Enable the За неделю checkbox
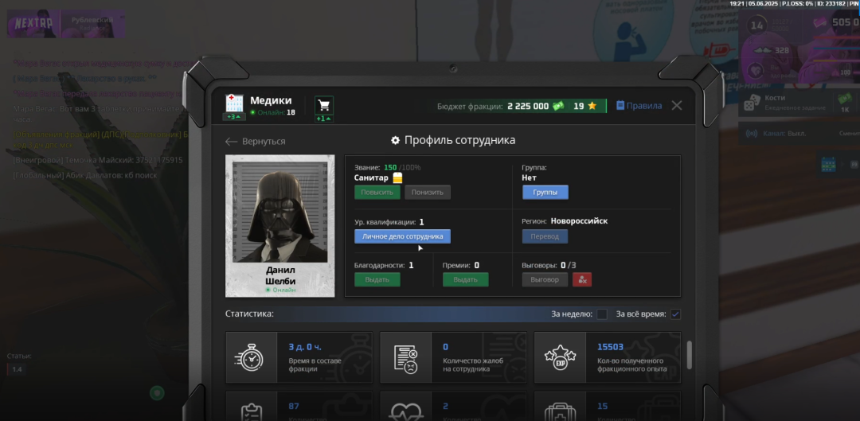The image size is (860, 421). coord(602,314)
